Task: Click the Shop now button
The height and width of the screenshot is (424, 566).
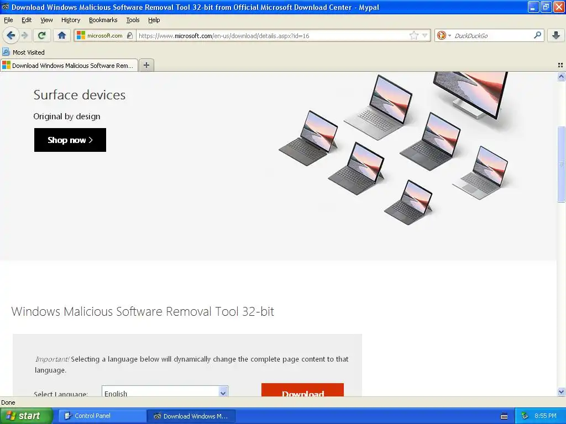Action: point(70,140)
